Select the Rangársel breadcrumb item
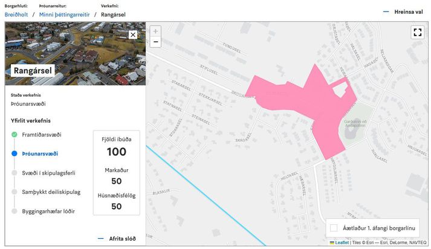This screenshot has width=431, height=249. pos(114,14)
